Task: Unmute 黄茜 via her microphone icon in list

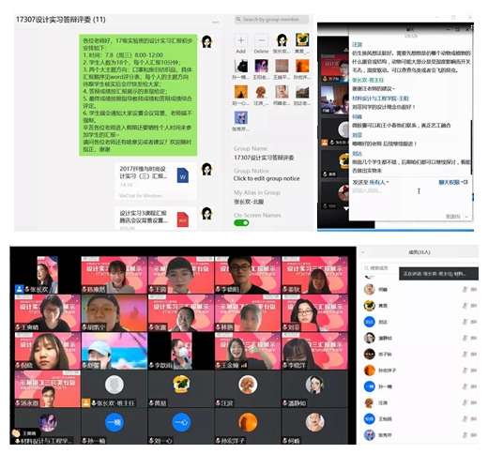Action: click(465, 306)
